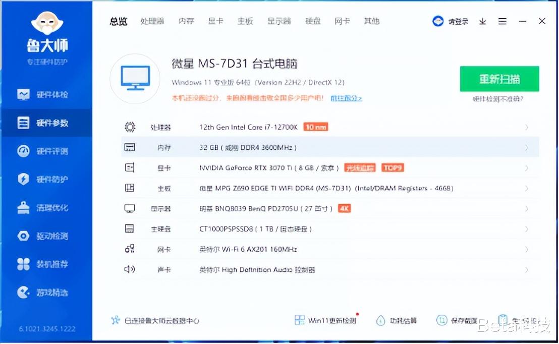Expand the processor row chevron
559x344 pixels.
click(x=527, y=127)
